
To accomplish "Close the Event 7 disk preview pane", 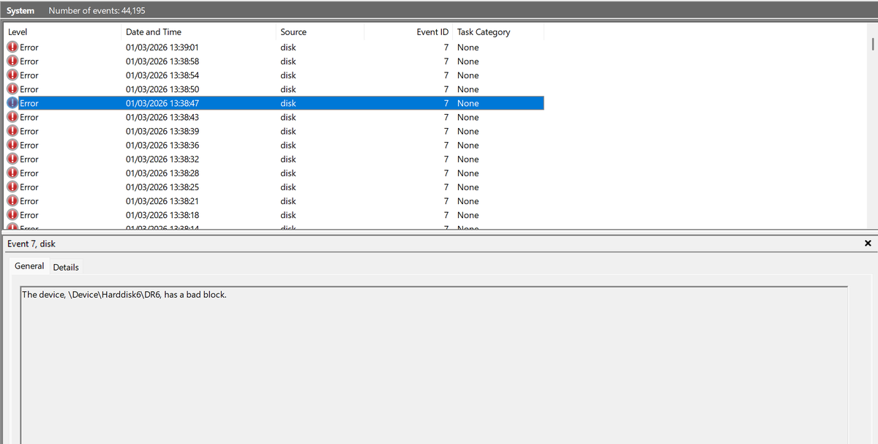I will (868, 244).
